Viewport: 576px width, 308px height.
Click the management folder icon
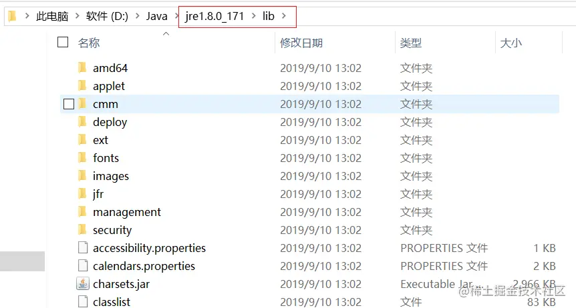pos(83,211)
